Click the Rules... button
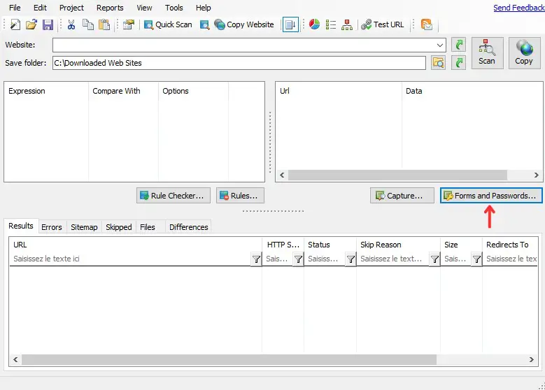The height and width of the screenshot is (390, 545). [x=240, y=196]
